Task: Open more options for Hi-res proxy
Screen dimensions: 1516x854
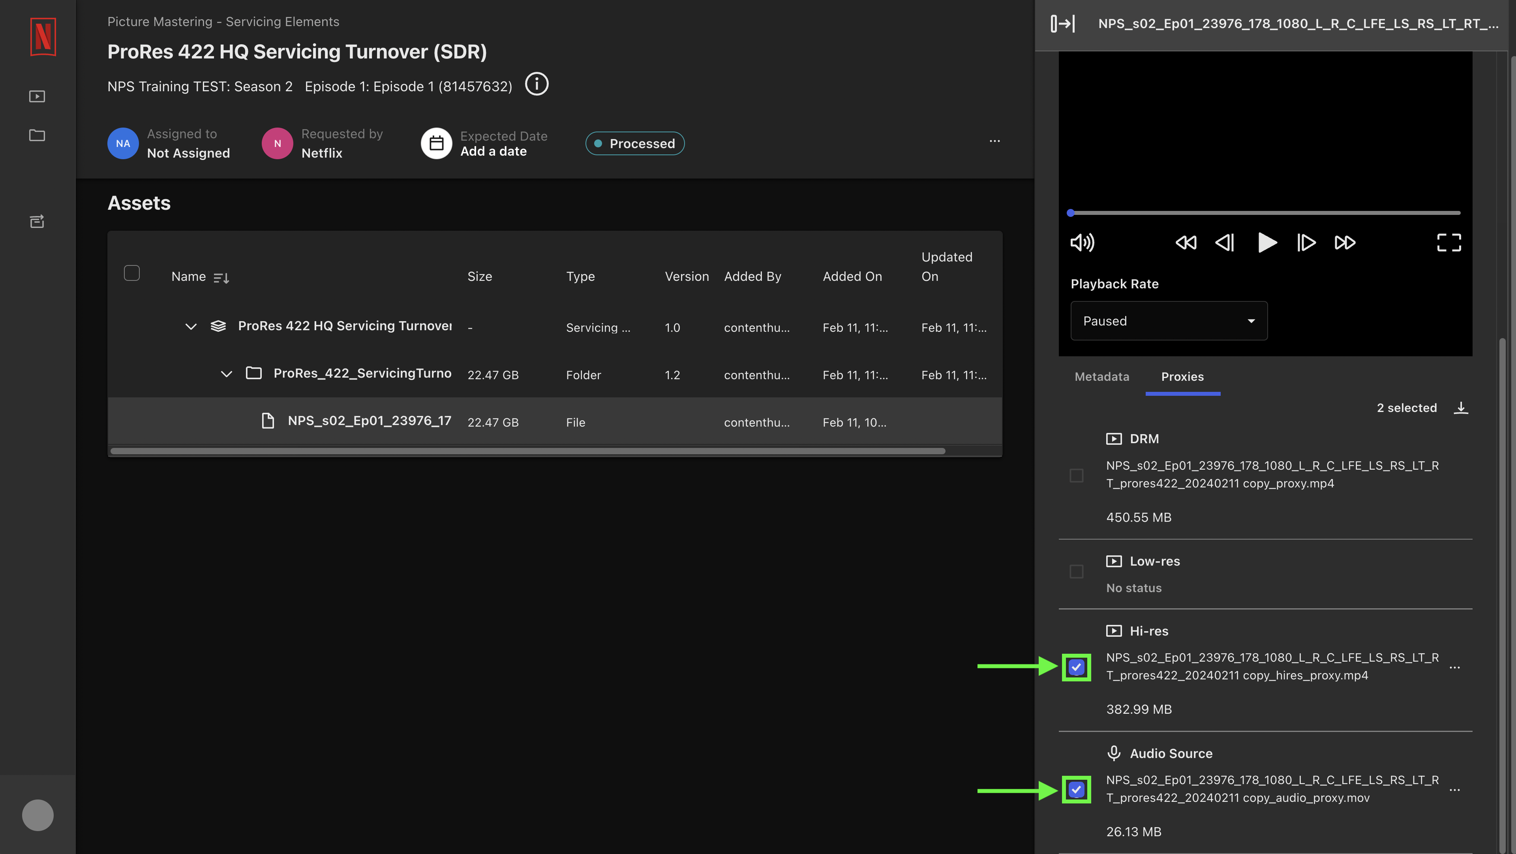Action: point(1455,667)
